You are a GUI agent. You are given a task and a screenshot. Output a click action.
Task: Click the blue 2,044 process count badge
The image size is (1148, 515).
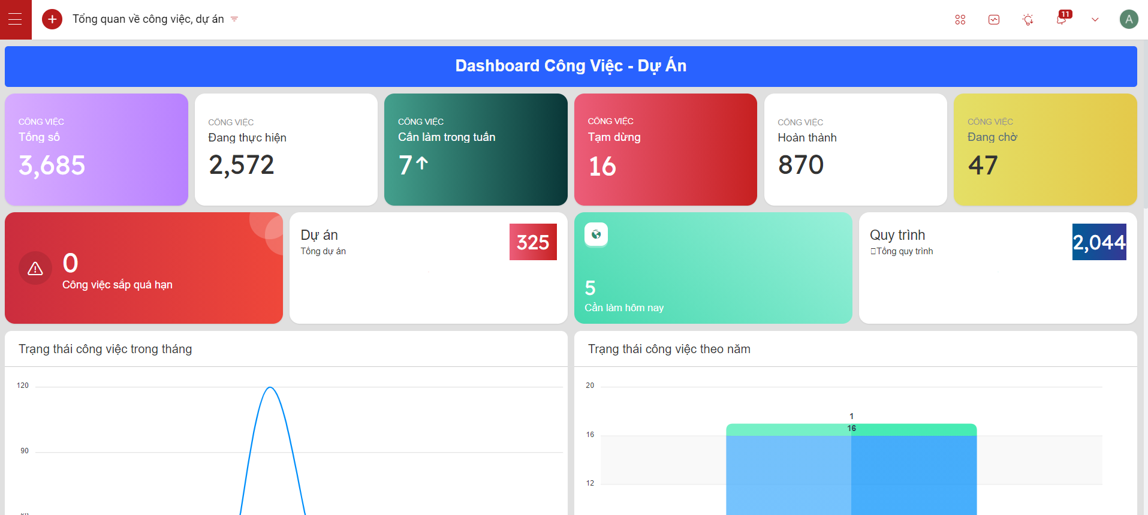tap(1099, 242)
